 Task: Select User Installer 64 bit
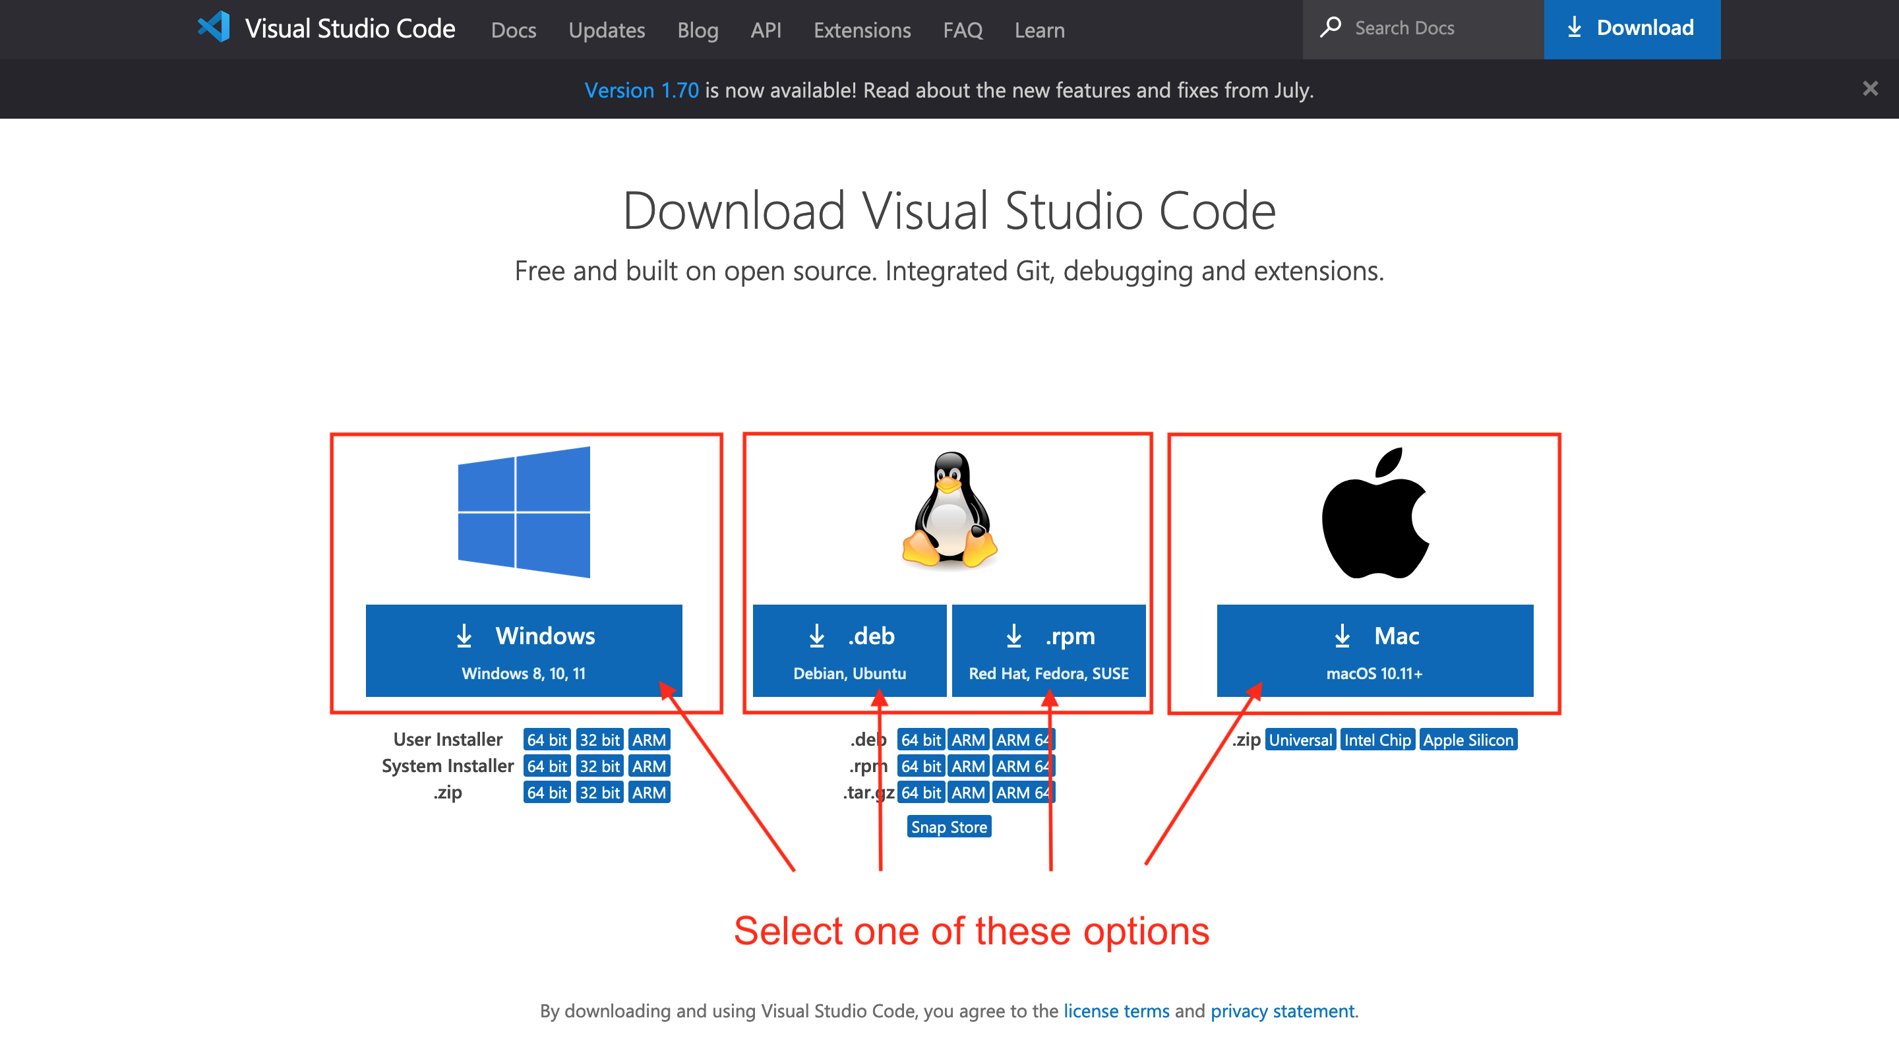point(547,739)
